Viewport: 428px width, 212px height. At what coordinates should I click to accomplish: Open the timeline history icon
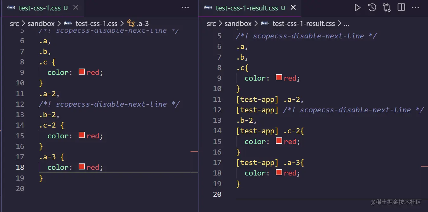tap(372, 8)
